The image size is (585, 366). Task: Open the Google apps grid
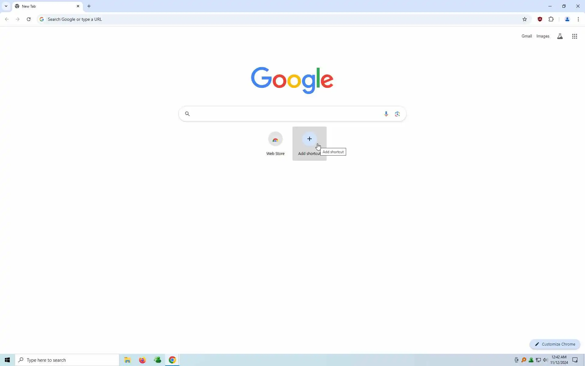point(574,36)
